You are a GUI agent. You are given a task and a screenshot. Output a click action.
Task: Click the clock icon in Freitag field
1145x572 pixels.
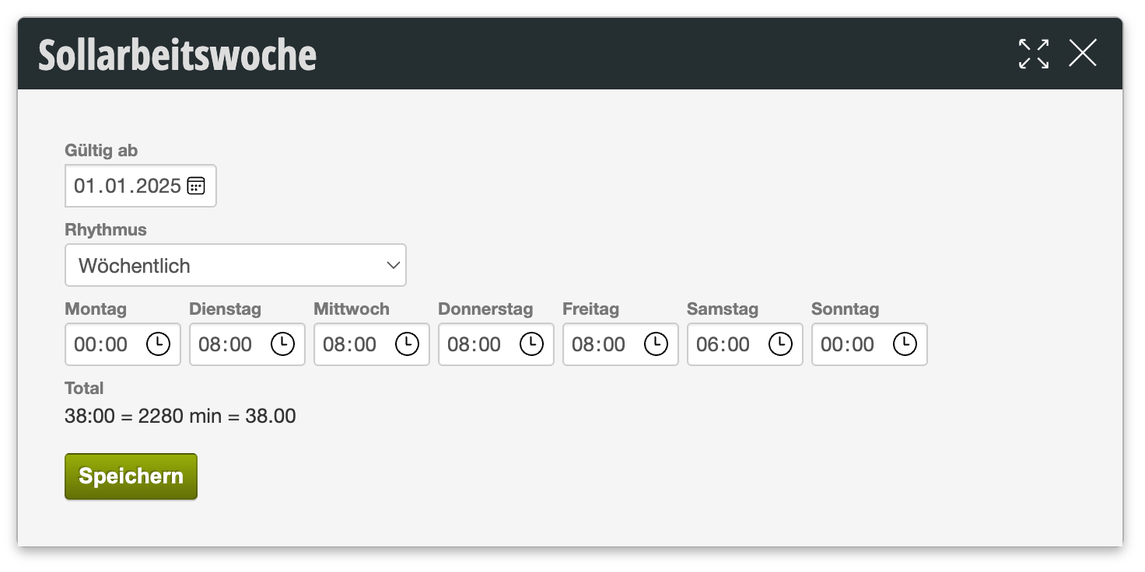[656, 344]
